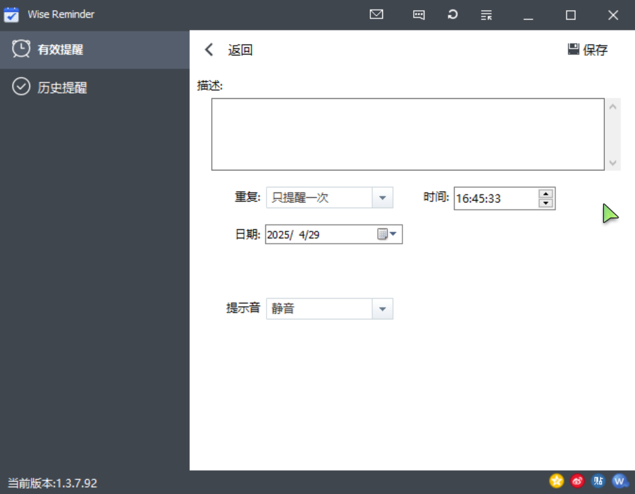The height and width of the screenshot is (494, 635).
Task: Open the 静音 sound combo box
Action: pos(329,309)
